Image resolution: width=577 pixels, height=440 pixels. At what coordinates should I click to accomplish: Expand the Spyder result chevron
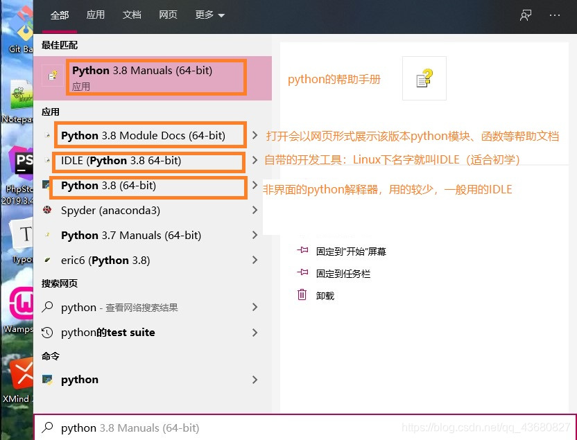(255, 210)
